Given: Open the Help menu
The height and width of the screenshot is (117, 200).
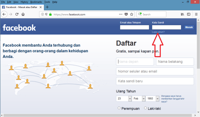Looking at the screenshot, I should 55,2.
